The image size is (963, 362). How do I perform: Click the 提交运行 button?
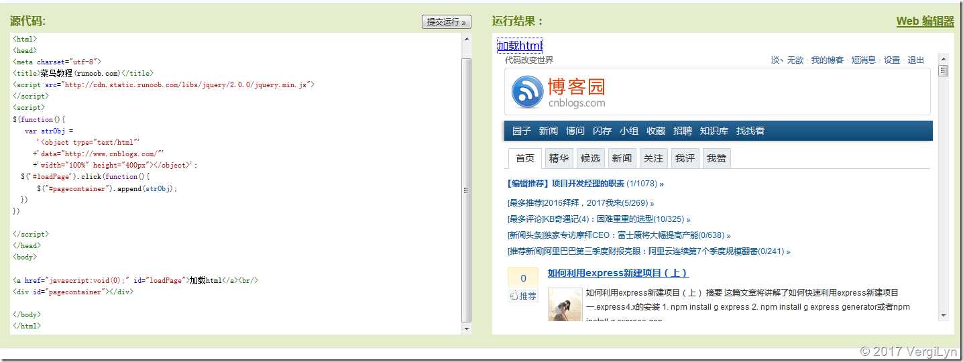[447, 22]
